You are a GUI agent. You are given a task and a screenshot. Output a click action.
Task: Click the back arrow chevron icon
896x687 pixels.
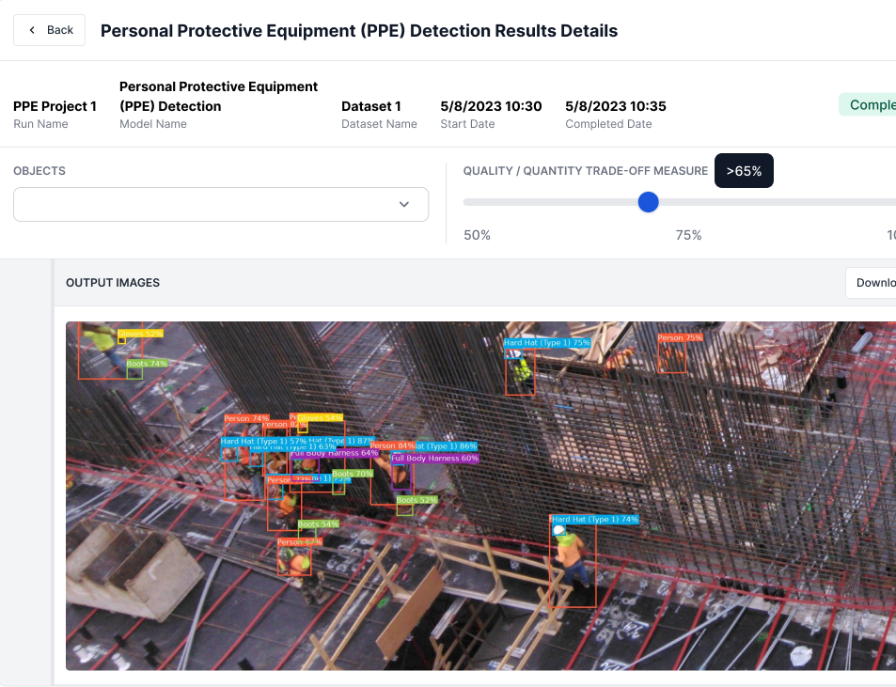(32, 30)
